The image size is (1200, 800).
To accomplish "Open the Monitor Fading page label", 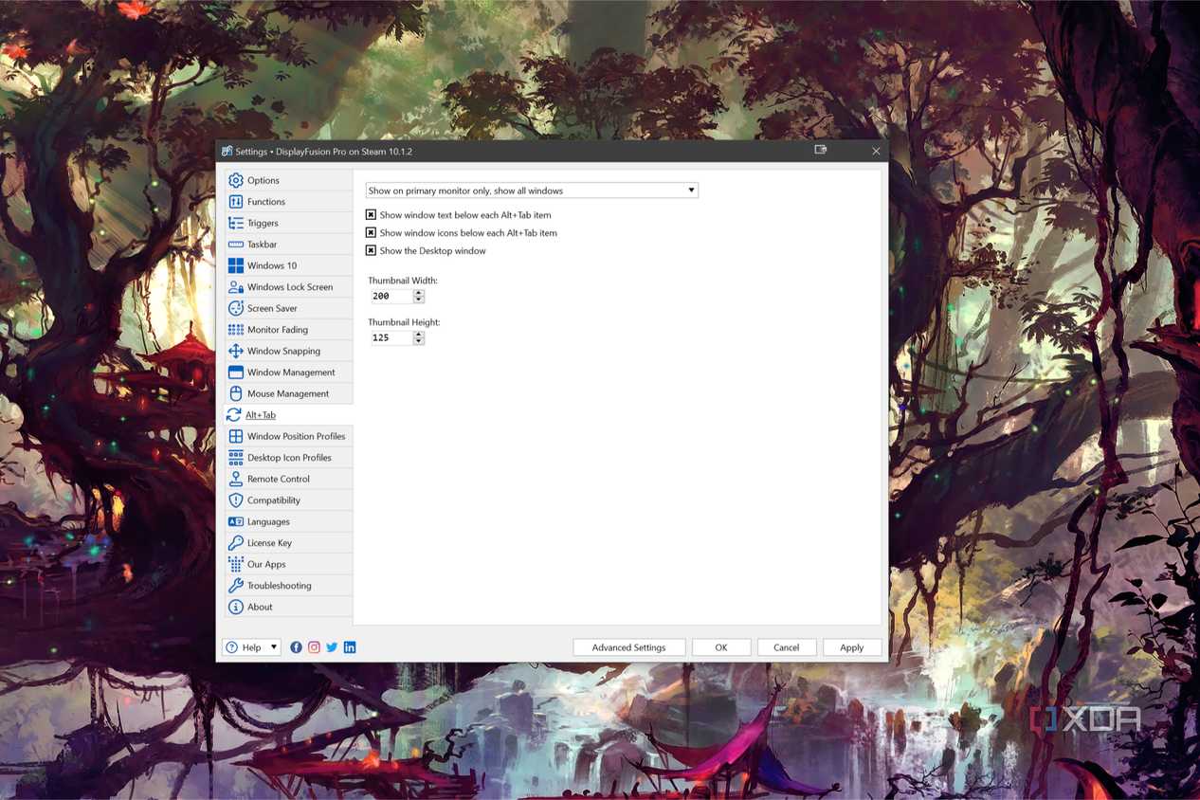I will coord(278,330).
